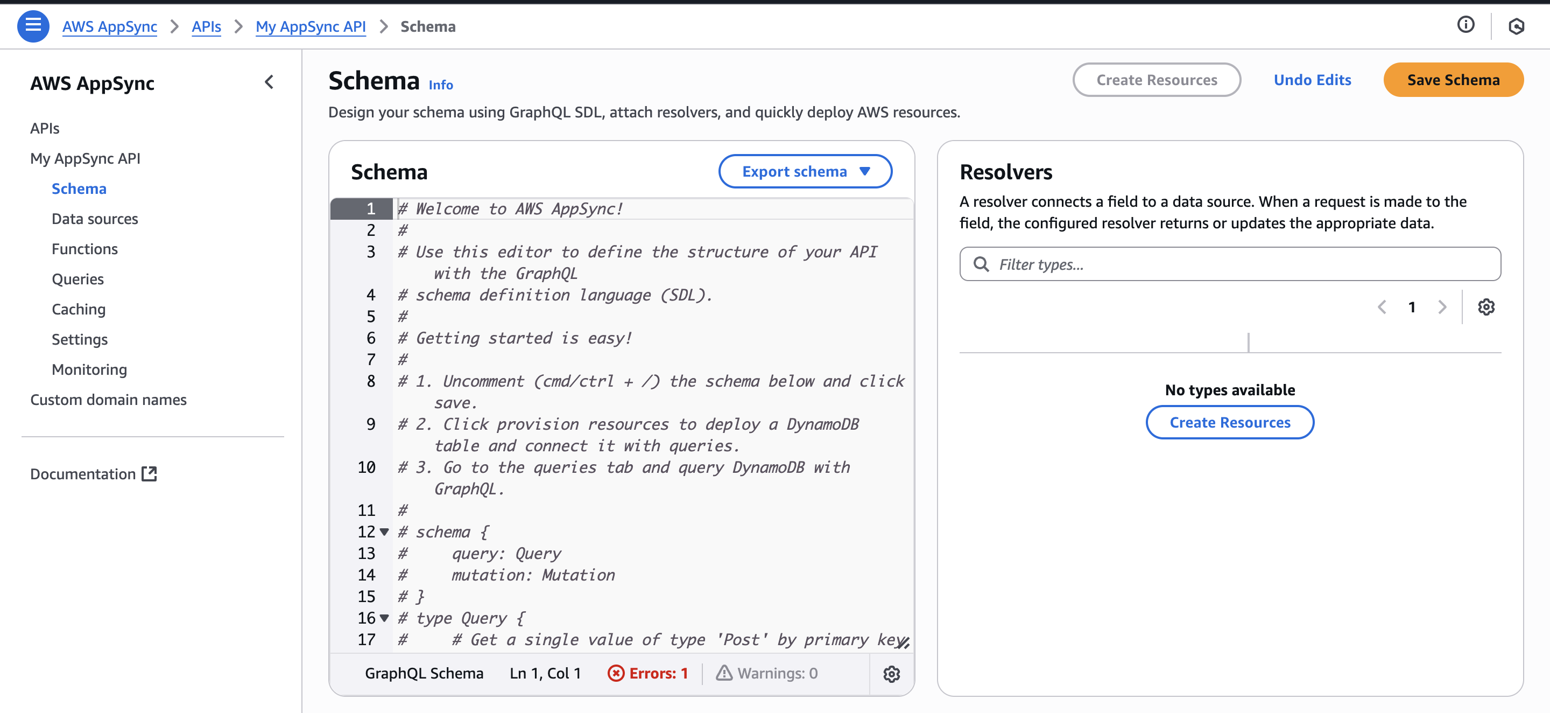Collapse the AWS AppSync side navigation
The height and width of the screenshot is (713, 1550).
coord(269,82)
